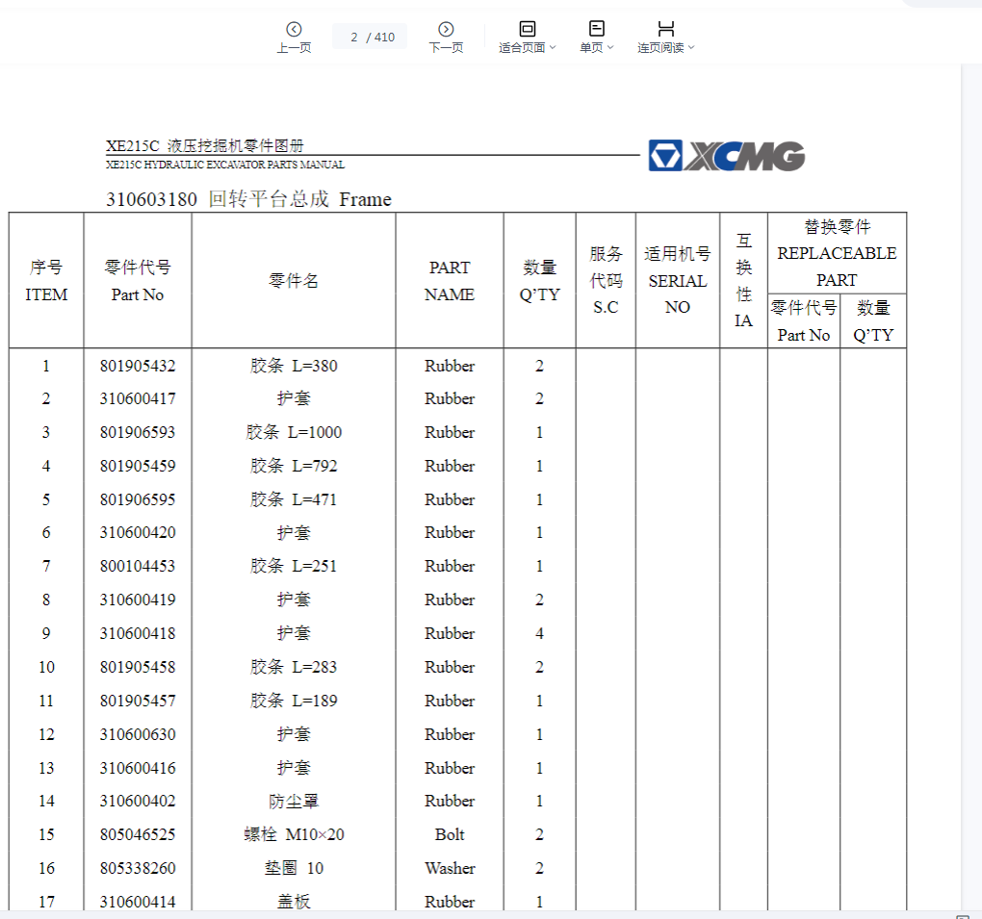
Task: Click the XCMG logo in the header
Action: pos(726,156)
